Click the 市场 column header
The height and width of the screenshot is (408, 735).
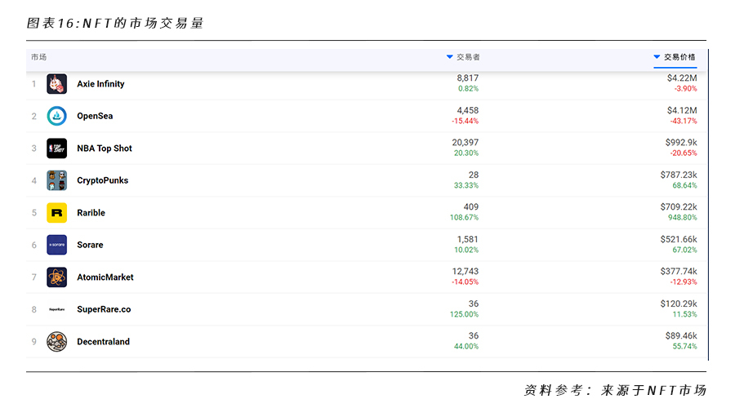38,57
